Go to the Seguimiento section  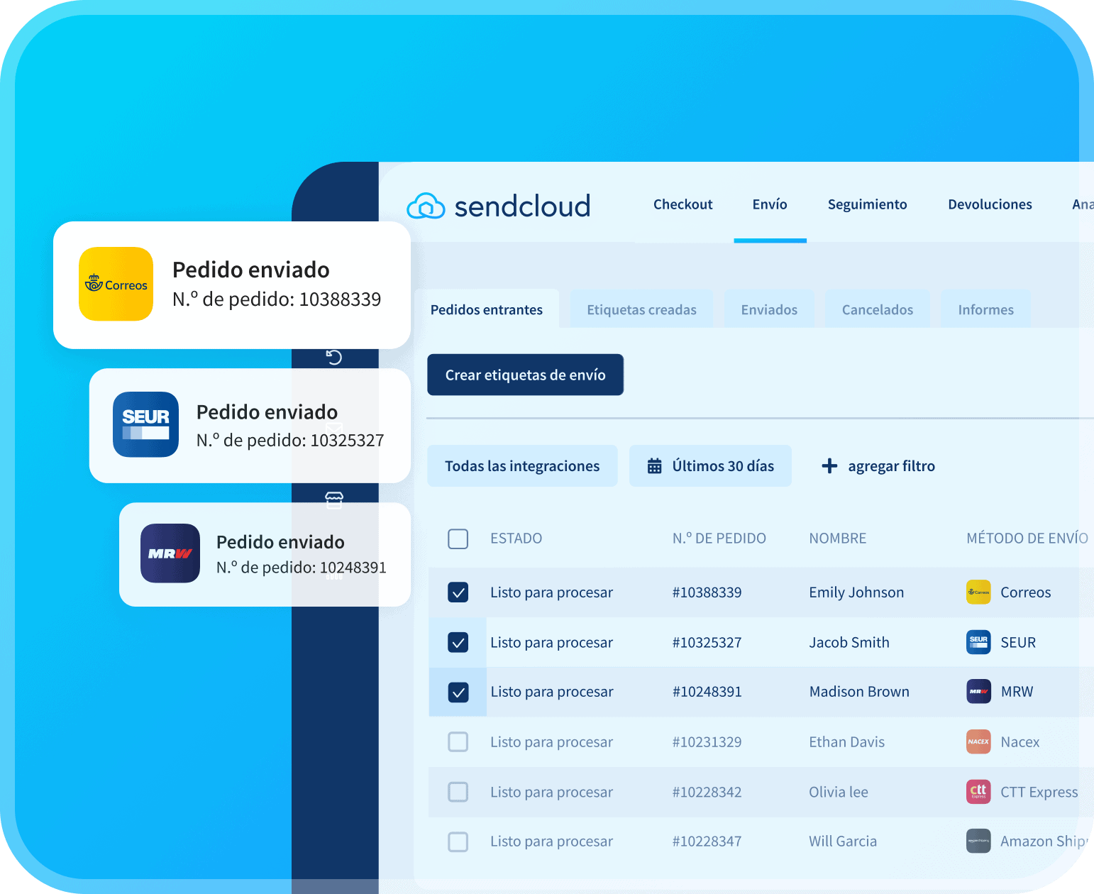click(867, 204)
